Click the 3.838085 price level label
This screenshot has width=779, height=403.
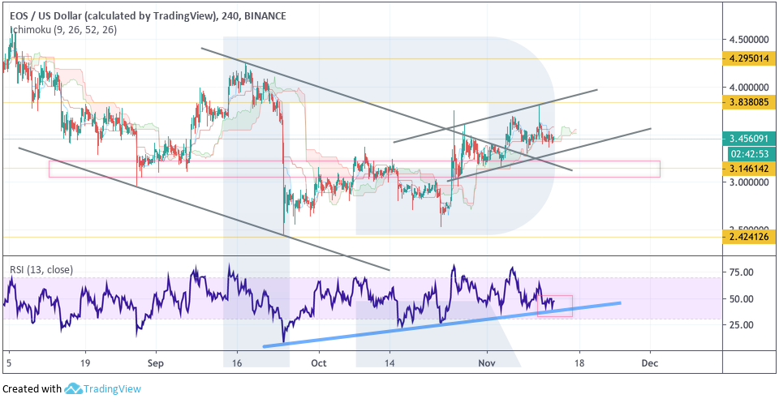(x=750, y=102)
